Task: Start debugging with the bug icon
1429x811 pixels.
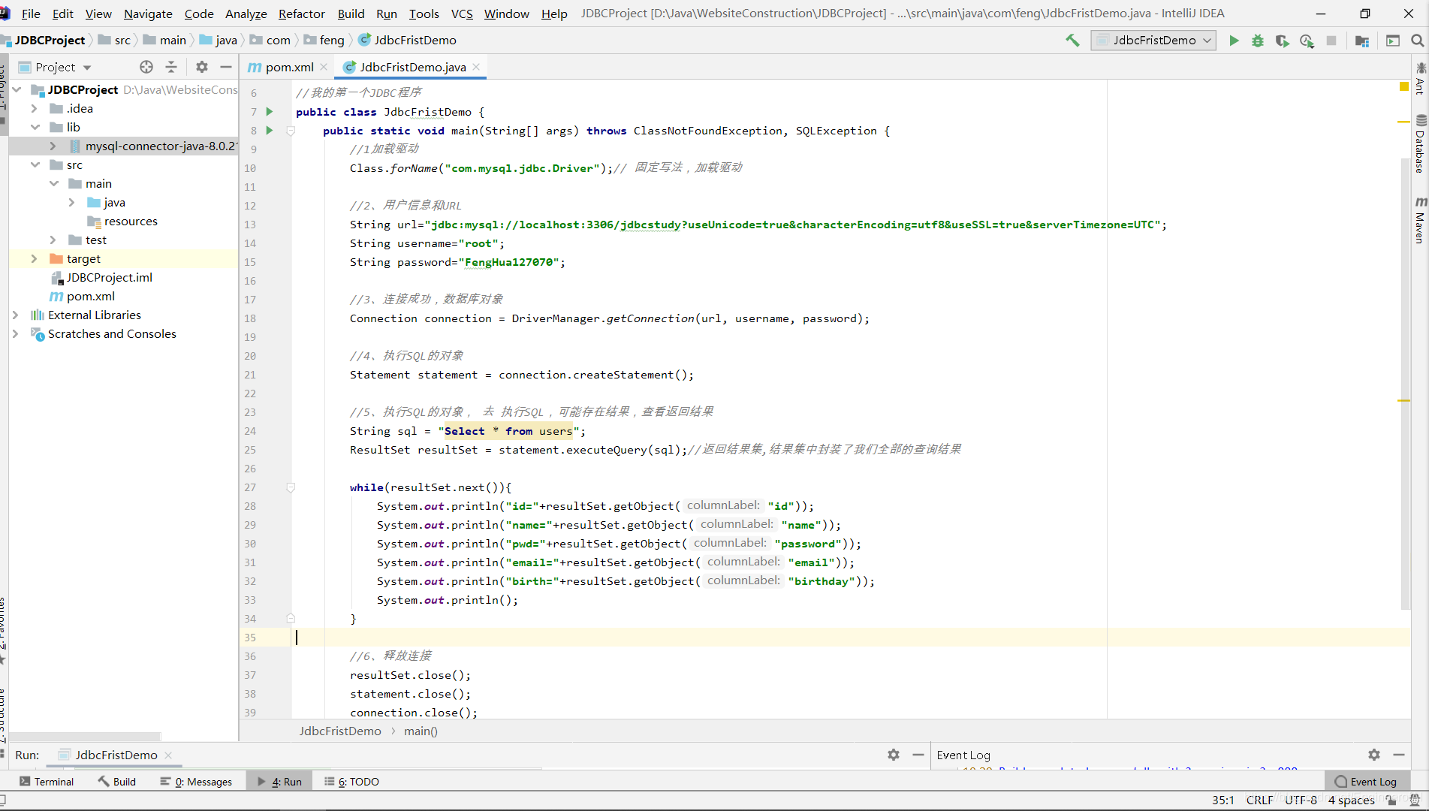Action: click(1258, 41)
